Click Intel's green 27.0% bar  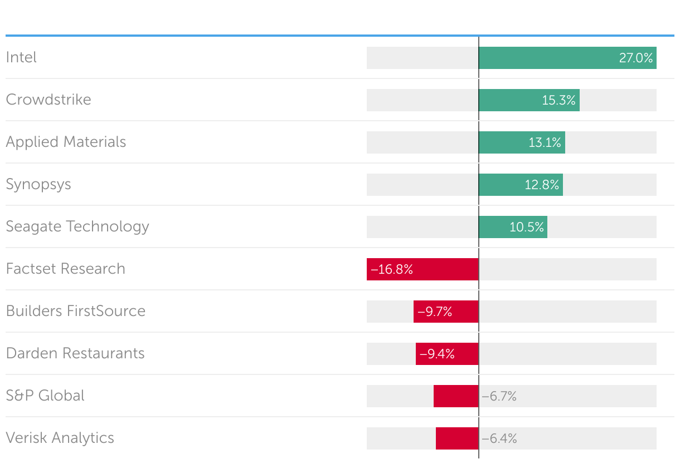(x=567, y=58)
